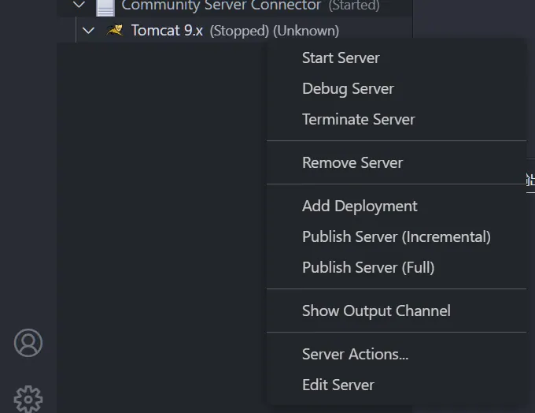Choose Debug Server from context menu
The width and height of the screenshot is (535, 413).
click(x=348, y=88)
